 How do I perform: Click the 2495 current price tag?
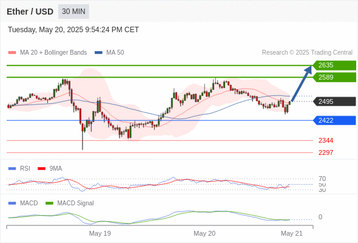coord(334,101)
